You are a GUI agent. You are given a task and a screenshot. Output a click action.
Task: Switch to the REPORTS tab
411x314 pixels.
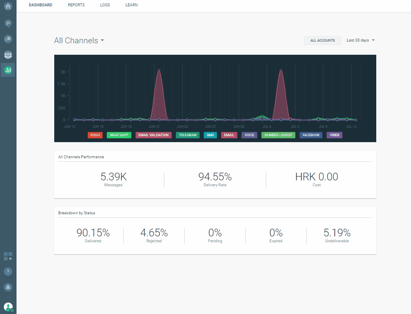click(x=76, y=5)
